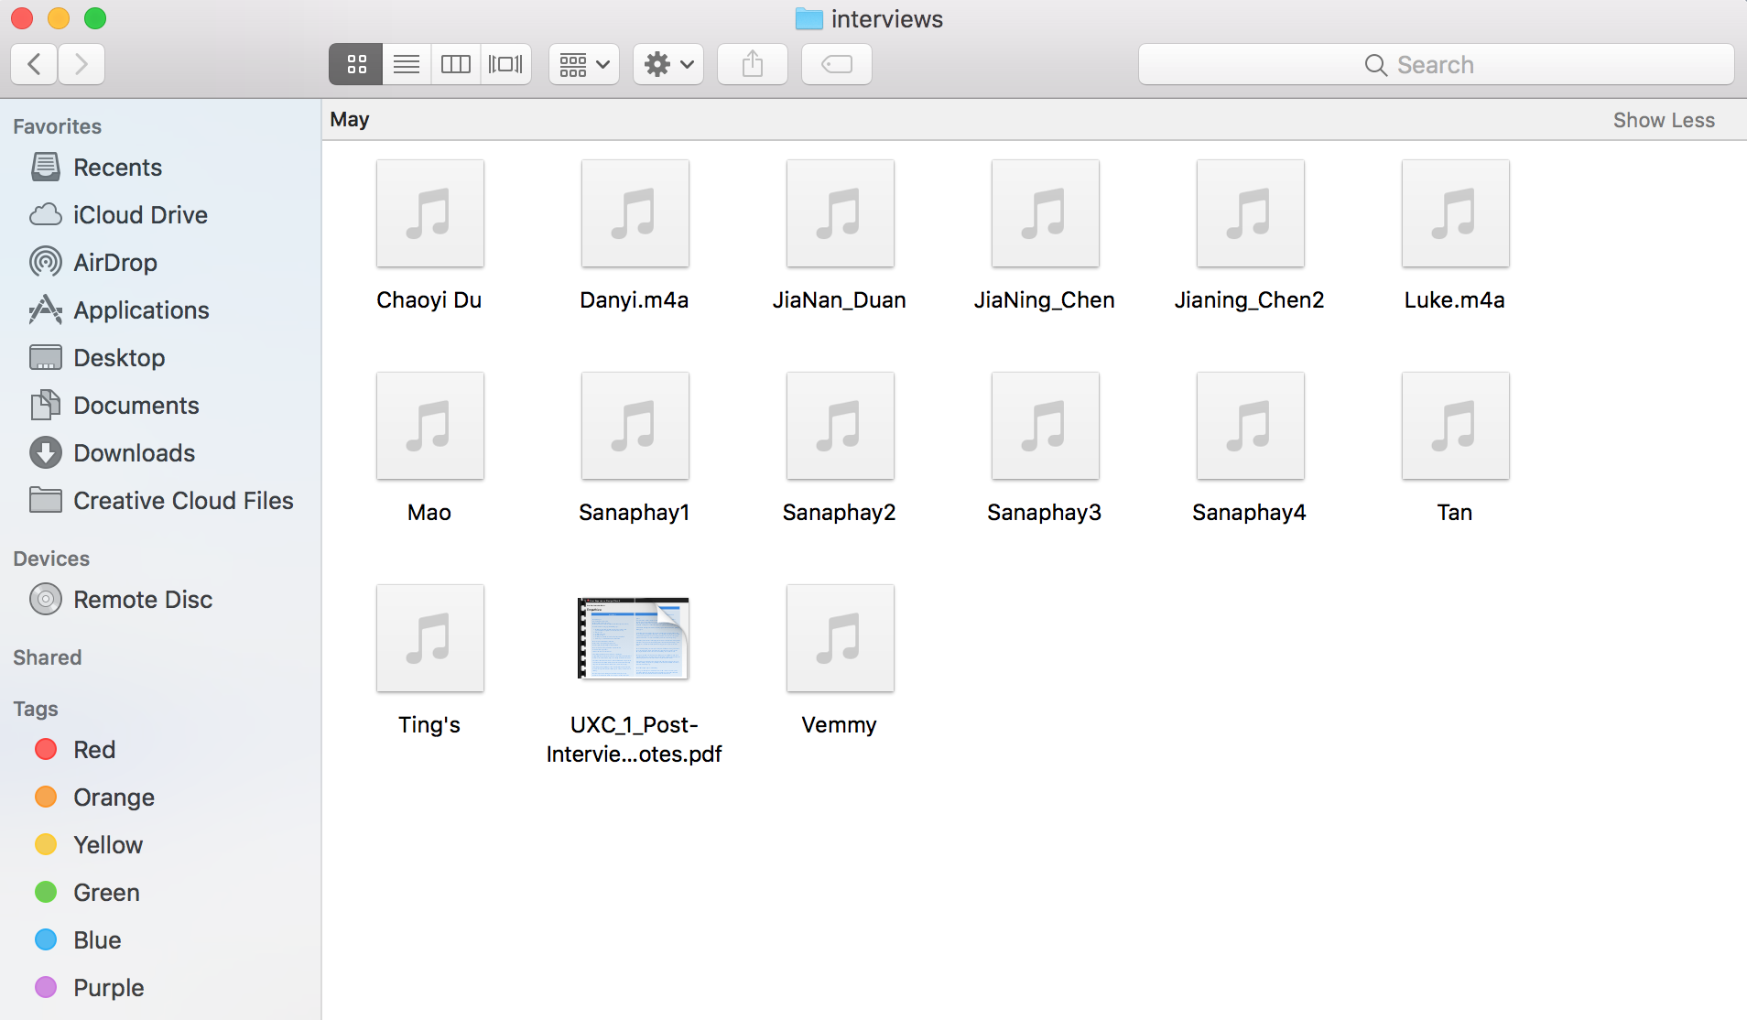
Task: Open Recents in sidebar
Action: (160, 168)
